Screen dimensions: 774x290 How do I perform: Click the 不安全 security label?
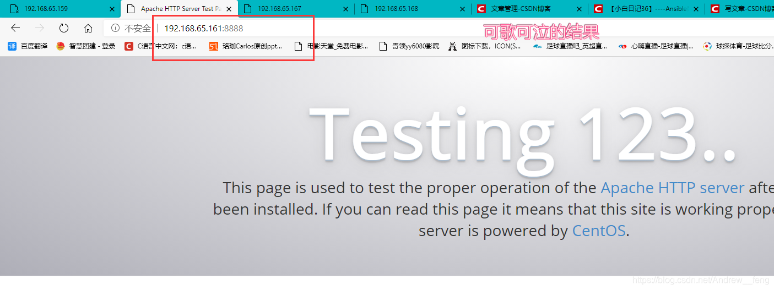137,28
